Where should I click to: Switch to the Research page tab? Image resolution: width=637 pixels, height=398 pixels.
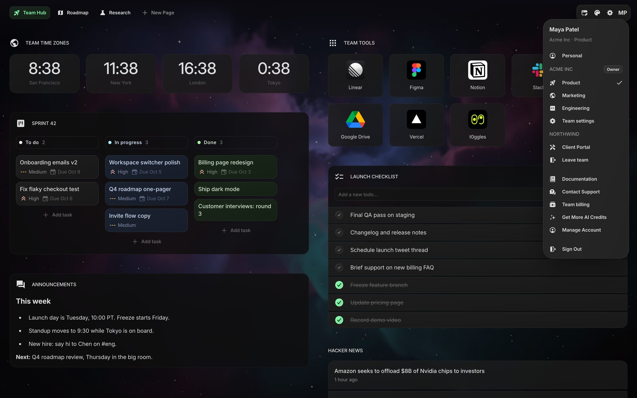pos(115,13)
